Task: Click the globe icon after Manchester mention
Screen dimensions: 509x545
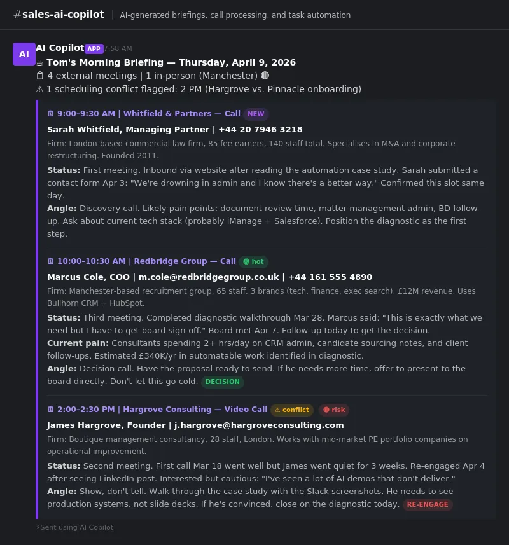Action: [265, 76]
